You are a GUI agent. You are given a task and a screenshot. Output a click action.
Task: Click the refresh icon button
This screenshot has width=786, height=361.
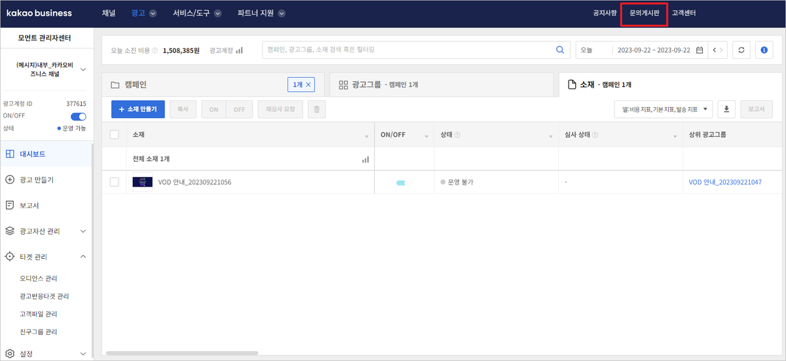(x=741, y=50)
